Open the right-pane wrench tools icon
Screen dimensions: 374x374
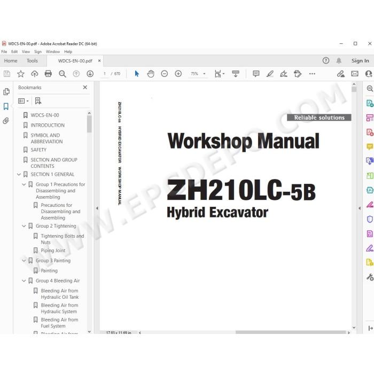click(370, 277)
